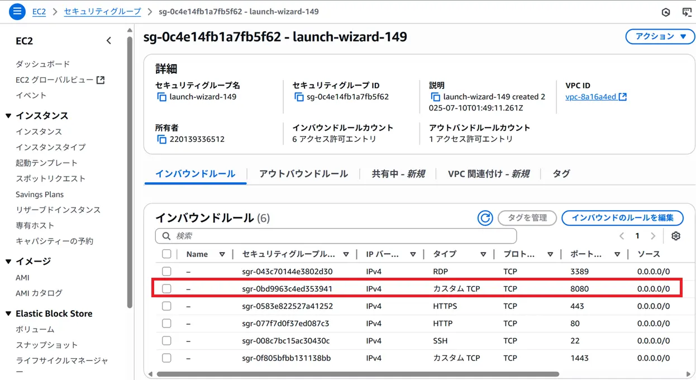The width and height of the screenshot is (696, 380).
Task: Open the CloudShell icon in top bar
Action: click(x=687, y=12)
